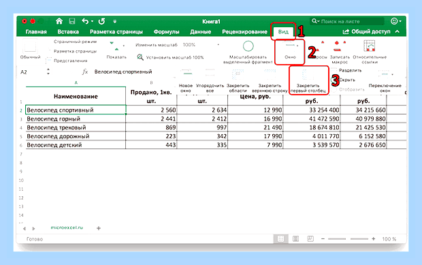The image size is (422, 265).
Task: Select the 'Наименование' header cell
Action: point(76,96)
